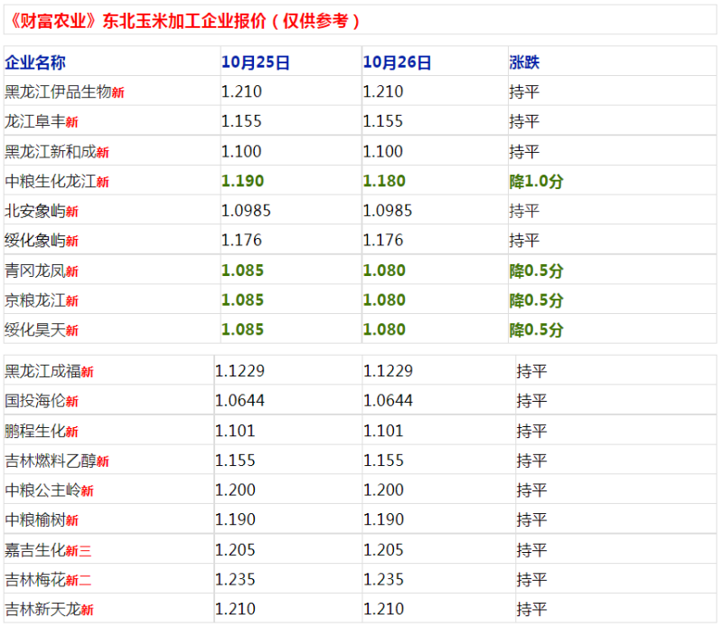Click the company name 绥化昊天
Screen dimensions: 723x628
35,329
